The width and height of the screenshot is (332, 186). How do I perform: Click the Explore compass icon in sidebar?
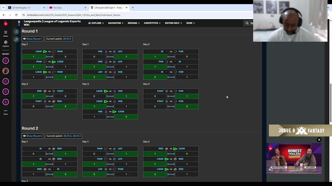pyautogui.click(x=5, y=42)
